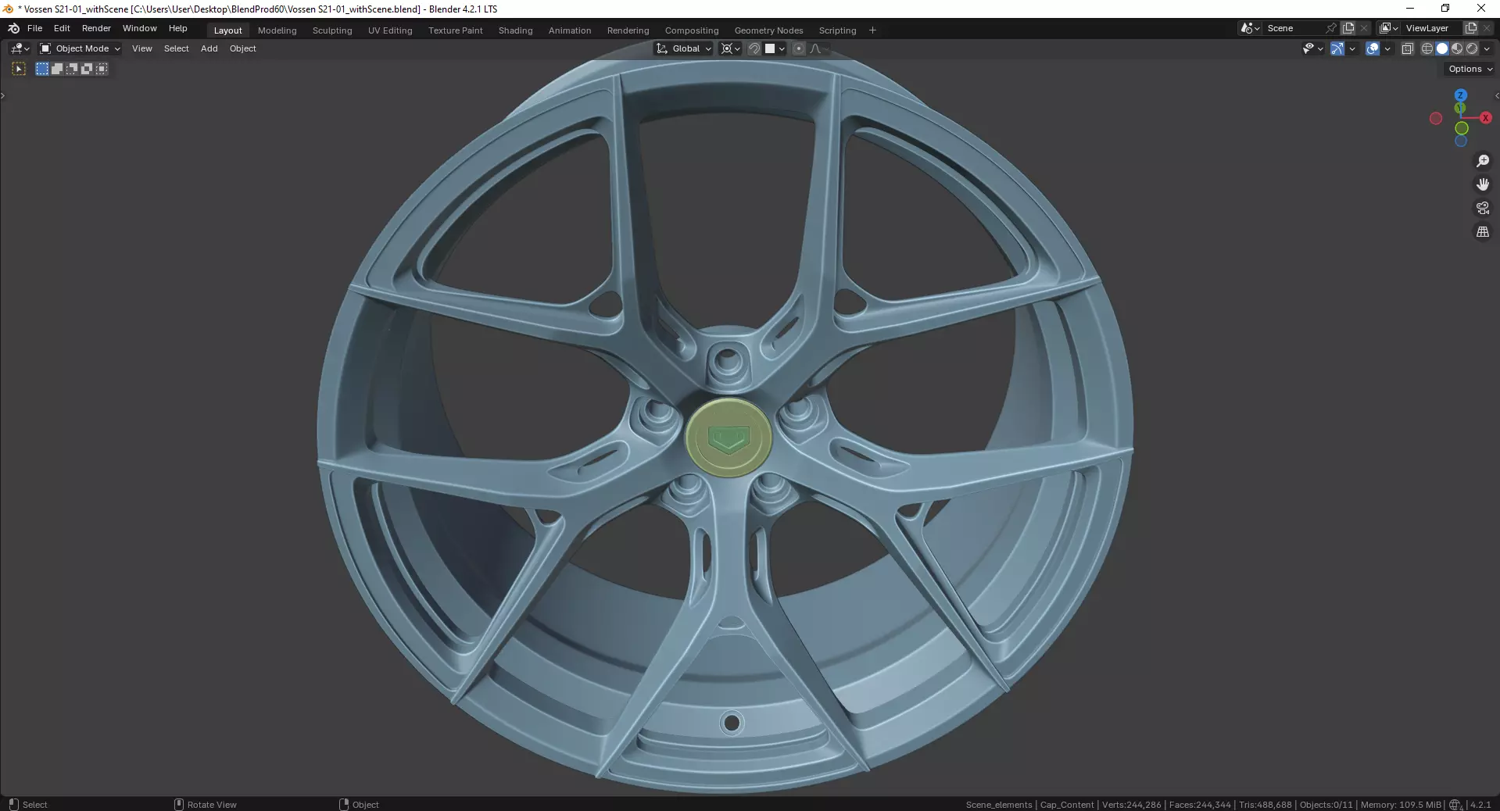Viewport: 1500px width, 811px height.
Task: Open the snapping options dropdown
Action: 775,48
